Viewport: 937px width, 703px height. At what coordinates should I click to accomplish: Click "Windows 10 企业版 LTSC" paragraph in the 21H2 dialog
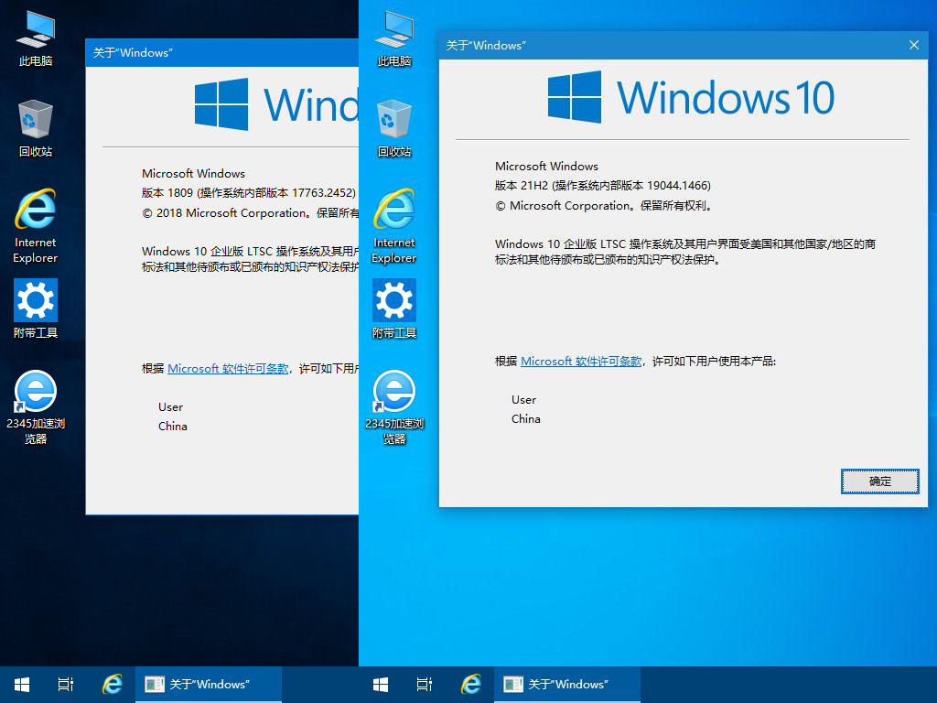[x=684, y=252]
